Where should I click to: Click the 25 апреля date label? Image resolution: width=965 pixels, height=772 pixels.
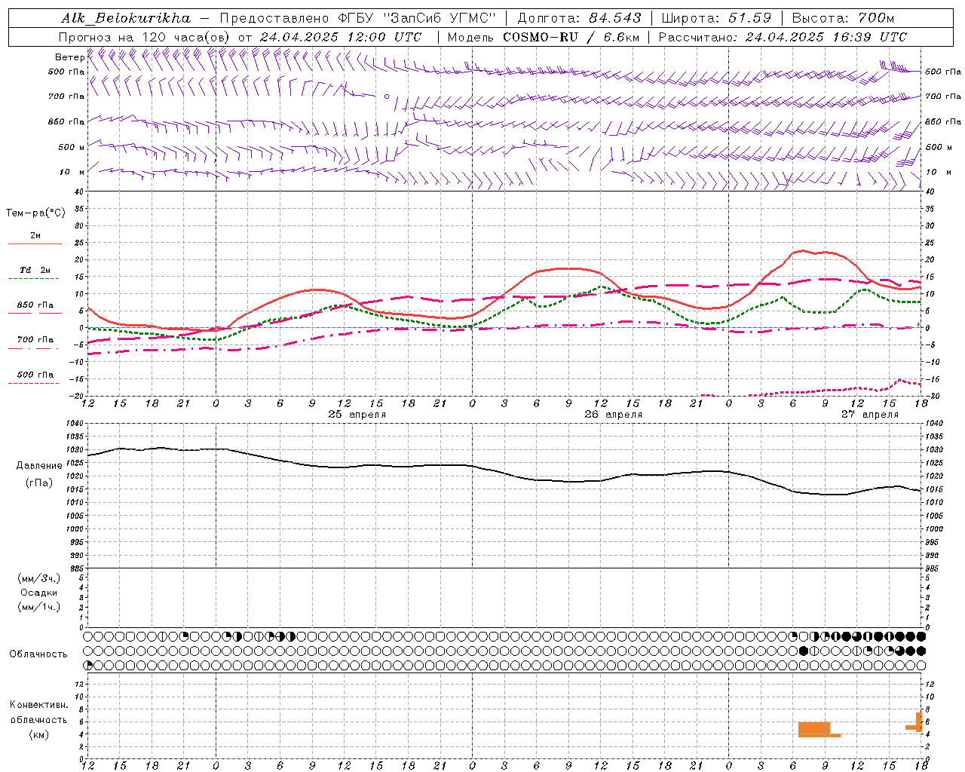[357, 415]
